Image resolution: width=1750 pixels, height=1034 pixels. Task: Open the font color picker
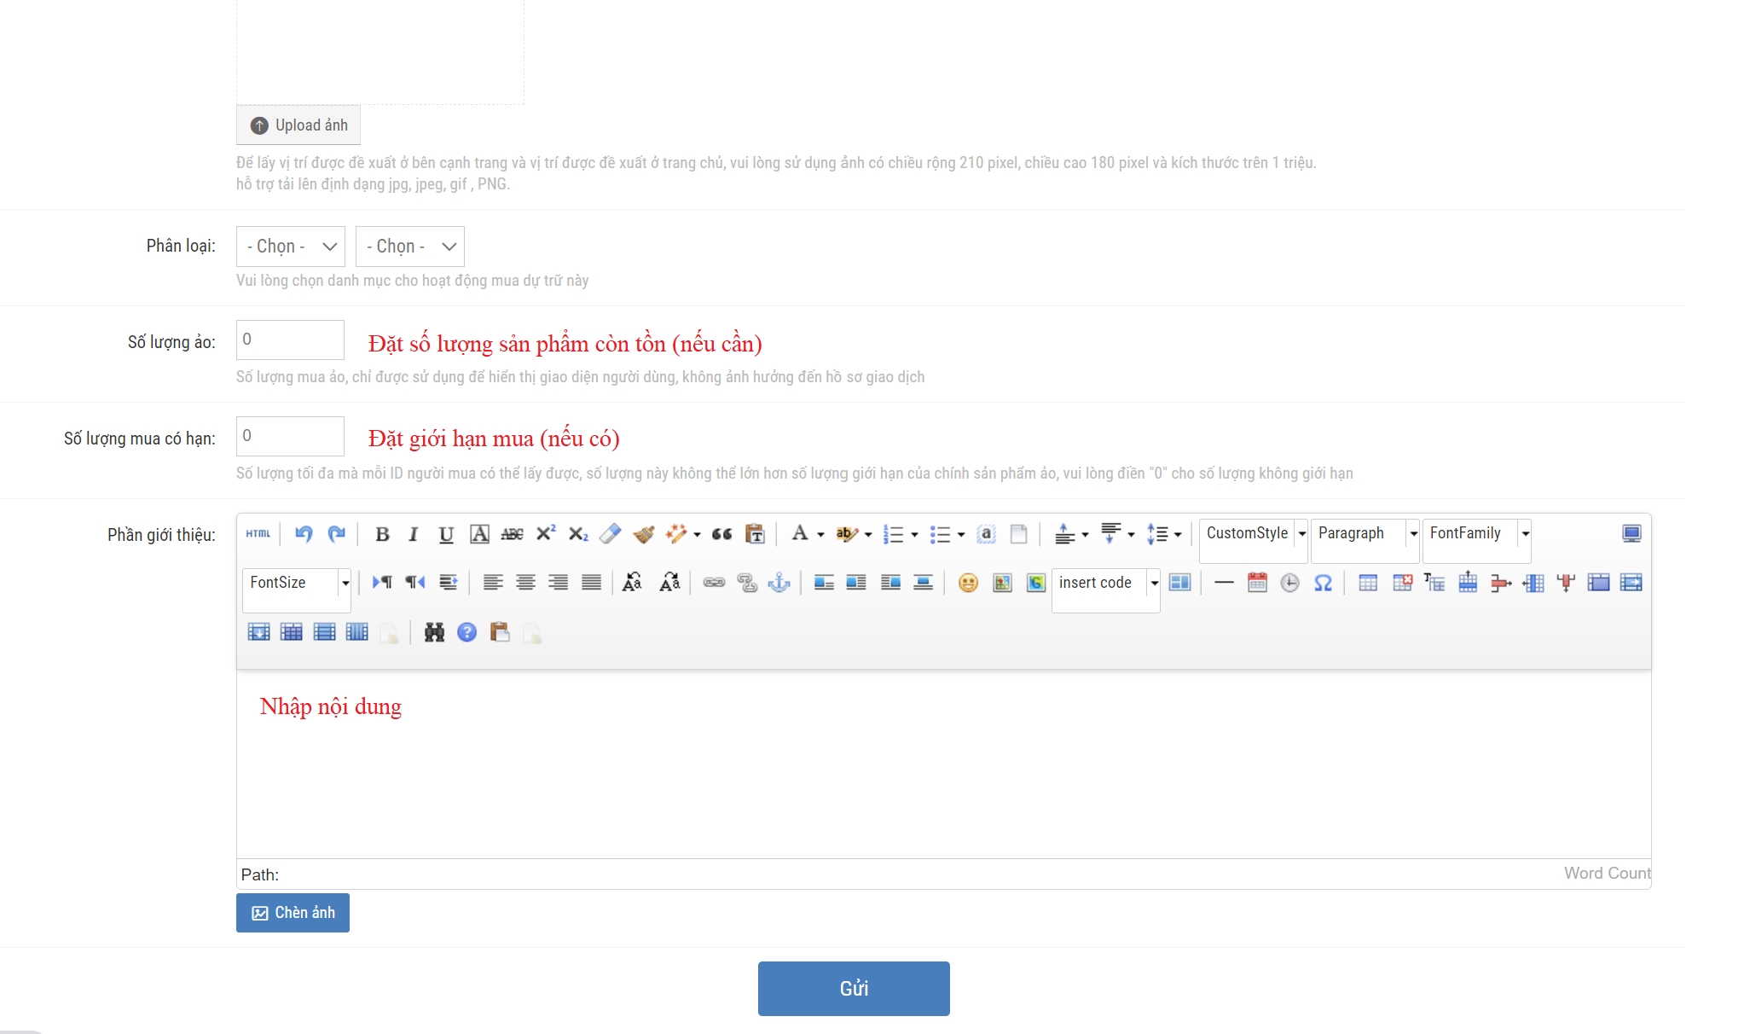pos(800,534)
